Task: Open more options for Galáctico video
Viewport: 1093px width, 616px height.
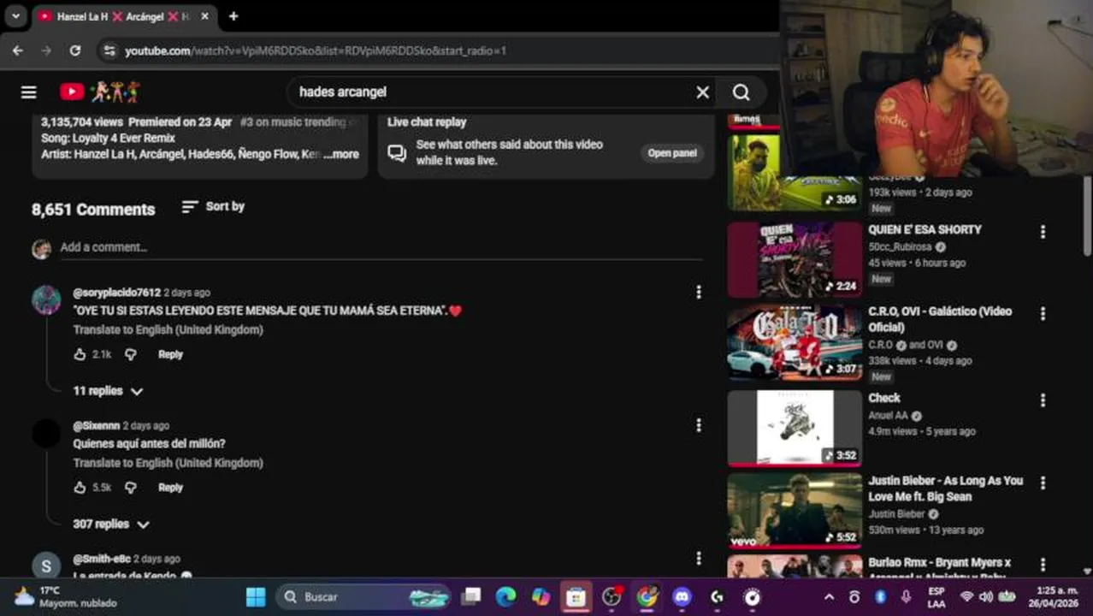Action: (1043, 314)
